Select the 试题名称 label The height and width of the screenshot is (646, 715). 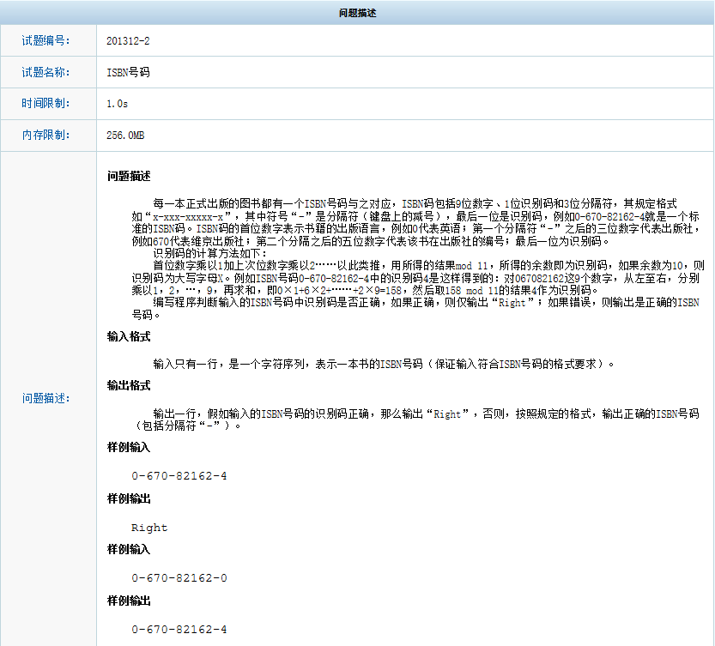click(45, 72)
